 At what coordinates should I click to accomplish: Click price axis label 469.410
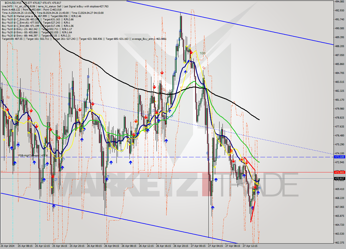(x=340, y=189)
